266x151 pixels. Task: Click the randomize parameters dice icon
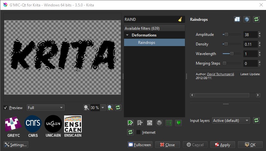point(246,20)
